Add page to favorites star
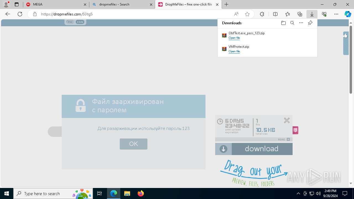Viewport: 354px width, 199px height. tap(247, 14)
